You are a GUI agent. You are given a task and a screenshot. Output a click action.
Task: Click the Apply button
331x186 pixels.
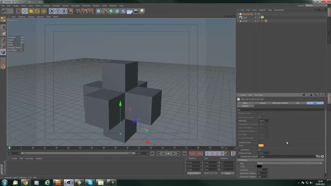point(228,173)
